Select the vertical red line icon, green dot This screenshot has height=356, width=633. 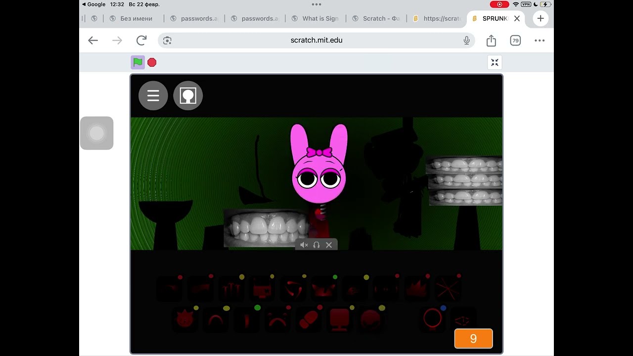(246, 319)
